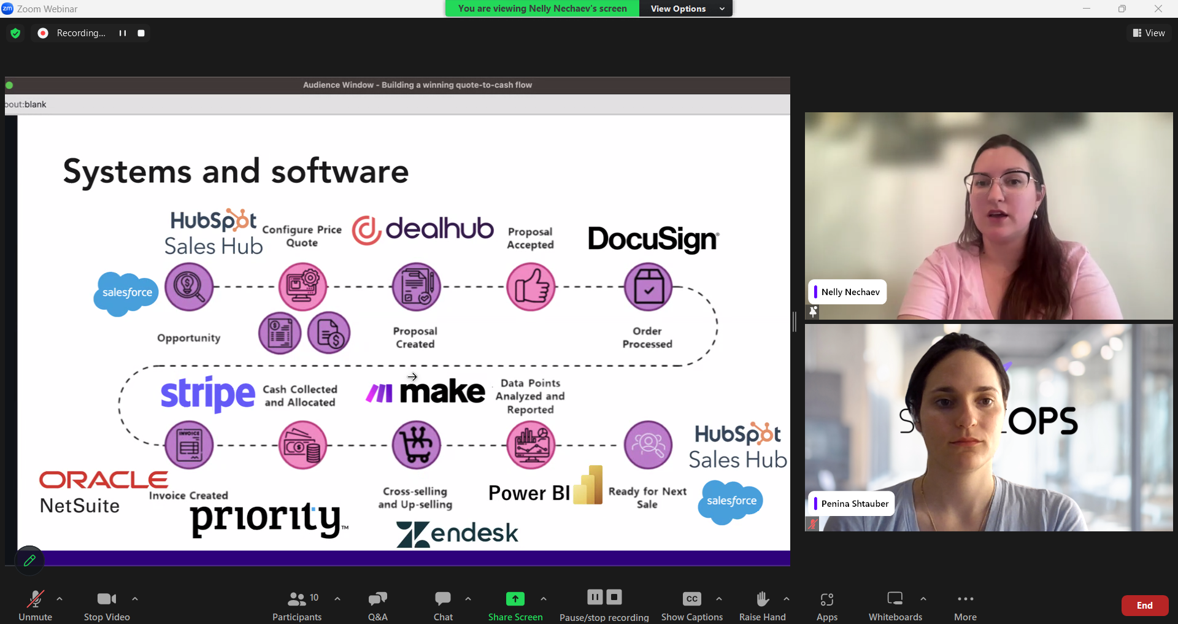1178x624 pixels.
Task: Click the Oracle NetSuite logo
Action: (x=103, y=493)
